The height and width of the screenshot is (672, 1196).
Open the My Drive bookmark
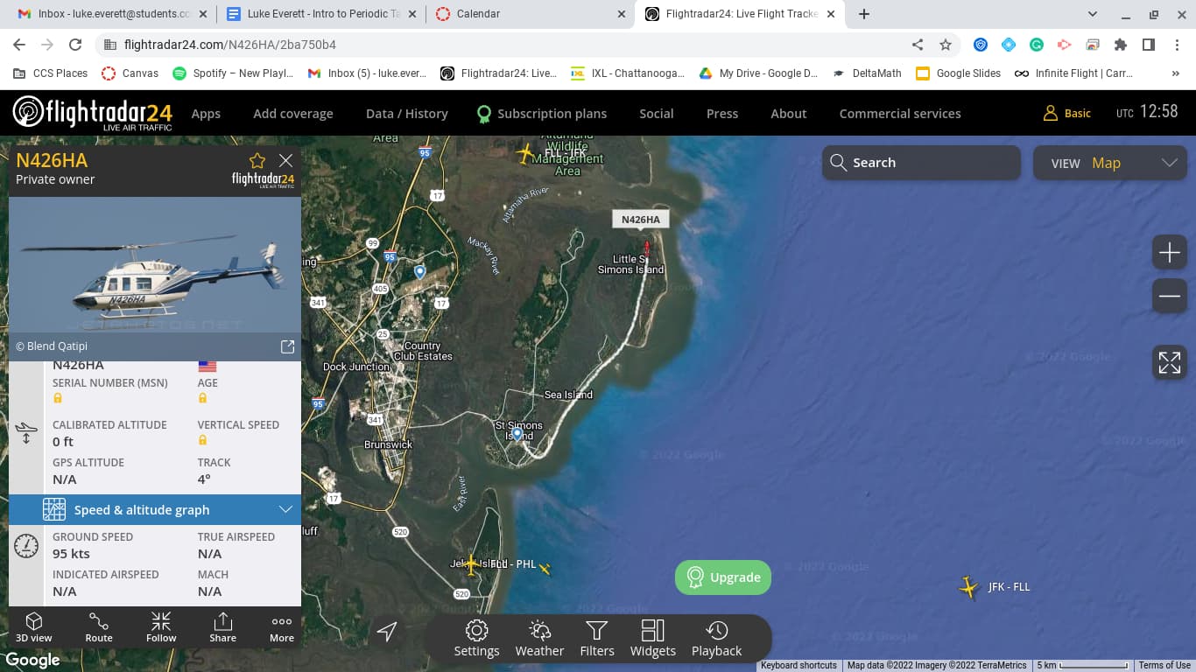click(x=758, y=73)
